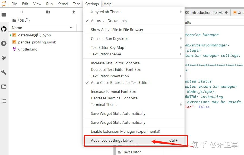Toggle Auto Close Brackets for Text Editor
The image size is (244, 155).
(120, 83)
